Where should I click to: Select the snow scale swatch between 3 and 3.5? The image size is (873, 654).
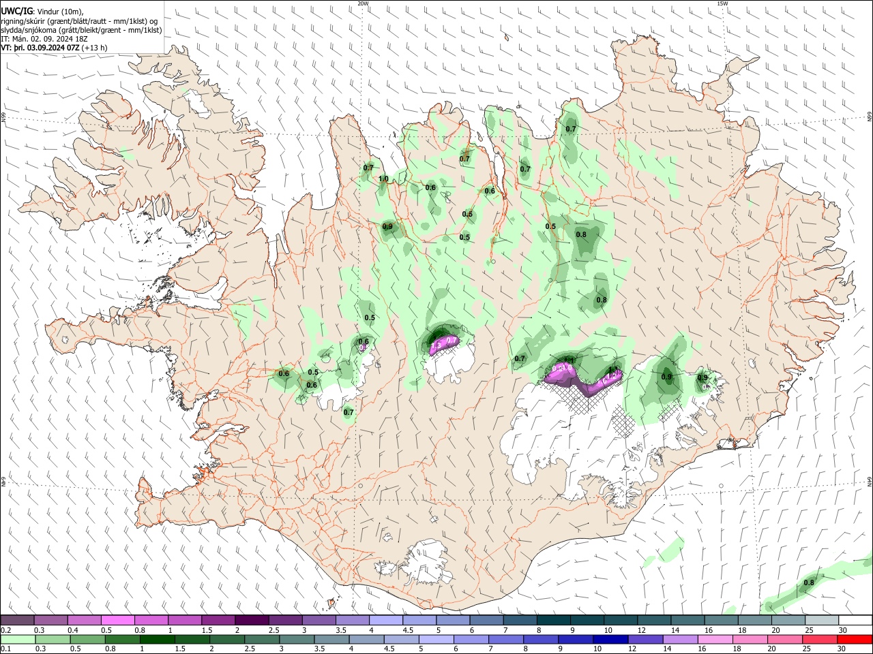click(x=319, y=620)
